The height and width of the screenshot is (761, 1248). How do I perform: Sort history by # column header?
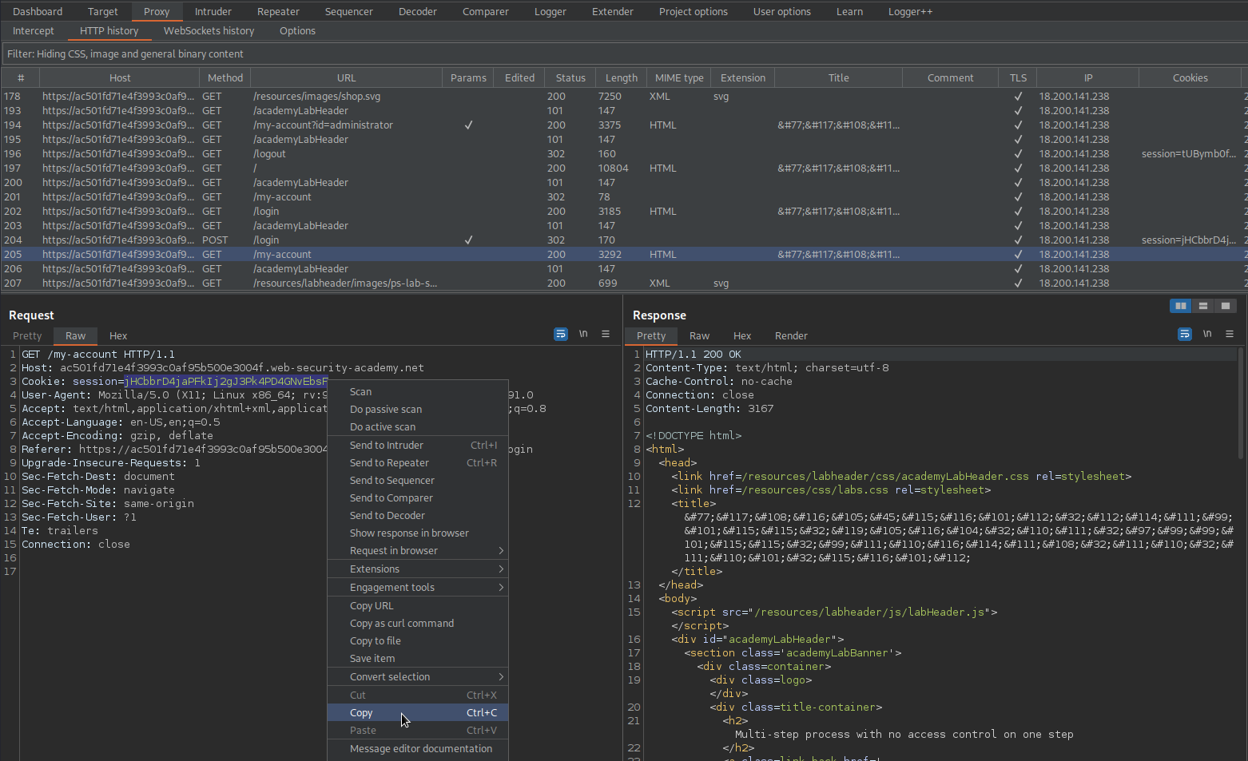pos(21,77)
